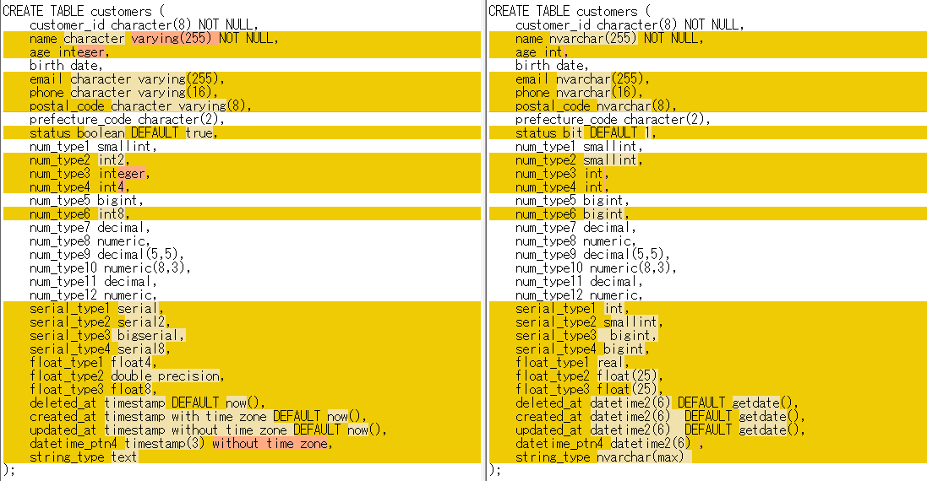Image resolution: width=927 pixels, height=481 pixels.
Task: Select 'customer_id character(8) NOT NULL,' in right pane
Action: 630,24
